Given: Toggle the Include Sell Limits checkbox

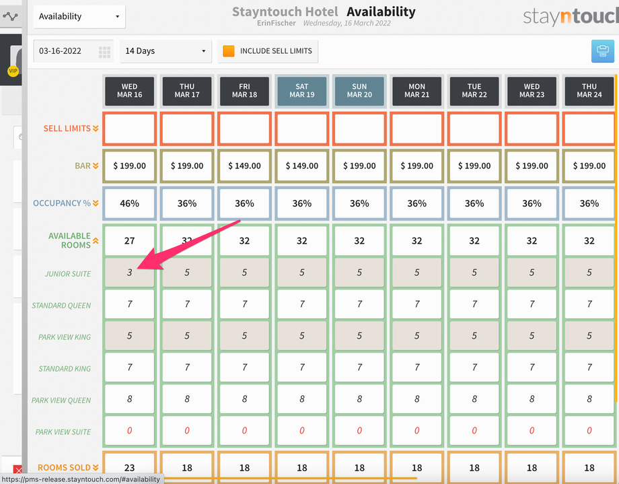Looking at the screenshot, I should pos(229,51).
